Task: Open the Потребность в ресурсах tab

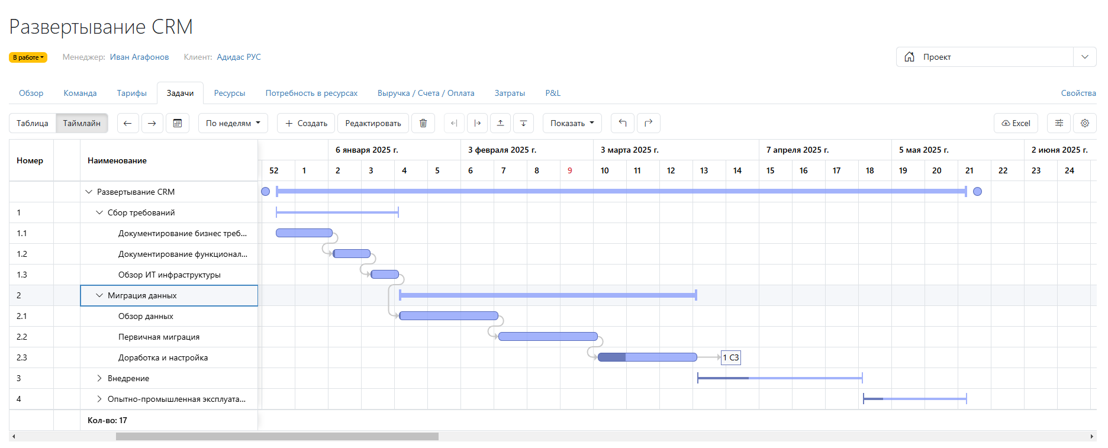Action: tap(311, 93)
